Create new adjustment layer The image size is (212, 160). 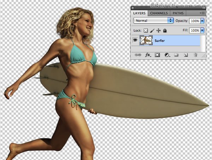click(x=167, y=55)
